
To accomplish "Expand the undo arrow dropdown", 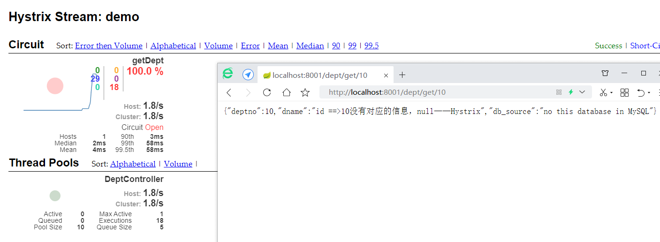I will click(649, 93).
